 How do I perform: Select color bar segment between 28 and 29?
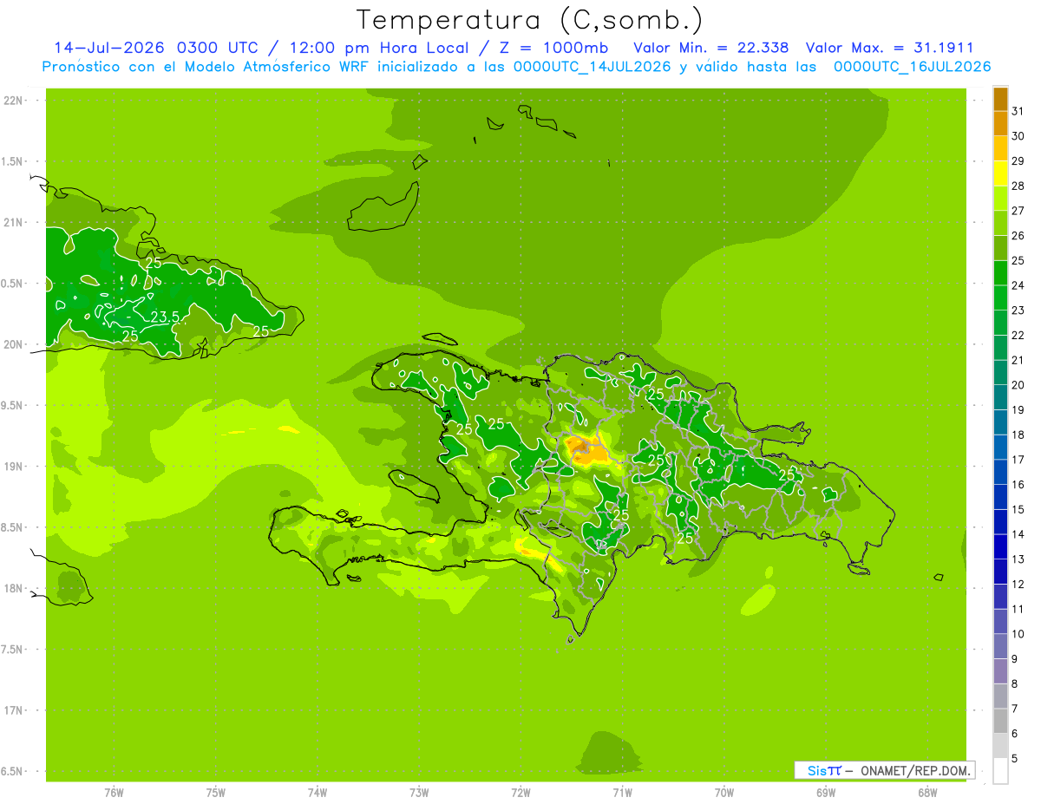click(1000, 173)
